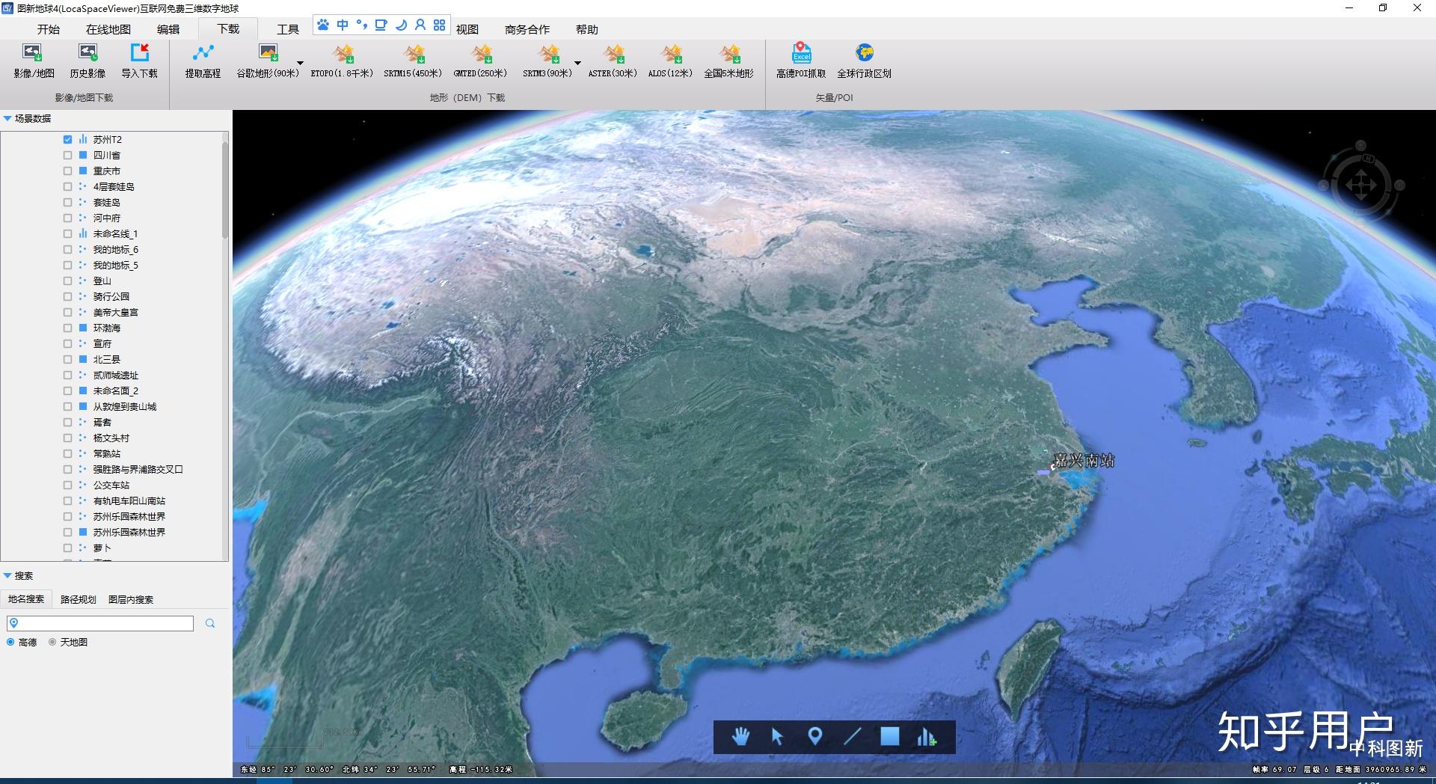This screenshot has height=784, width=1436.
Task: Enable the 北三县 layer checkbox
Action: click(68, 360)
